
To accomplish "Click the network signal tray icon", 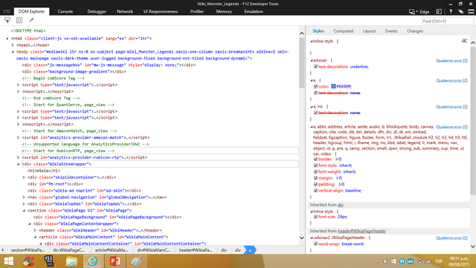I will [x=428, y=261].
